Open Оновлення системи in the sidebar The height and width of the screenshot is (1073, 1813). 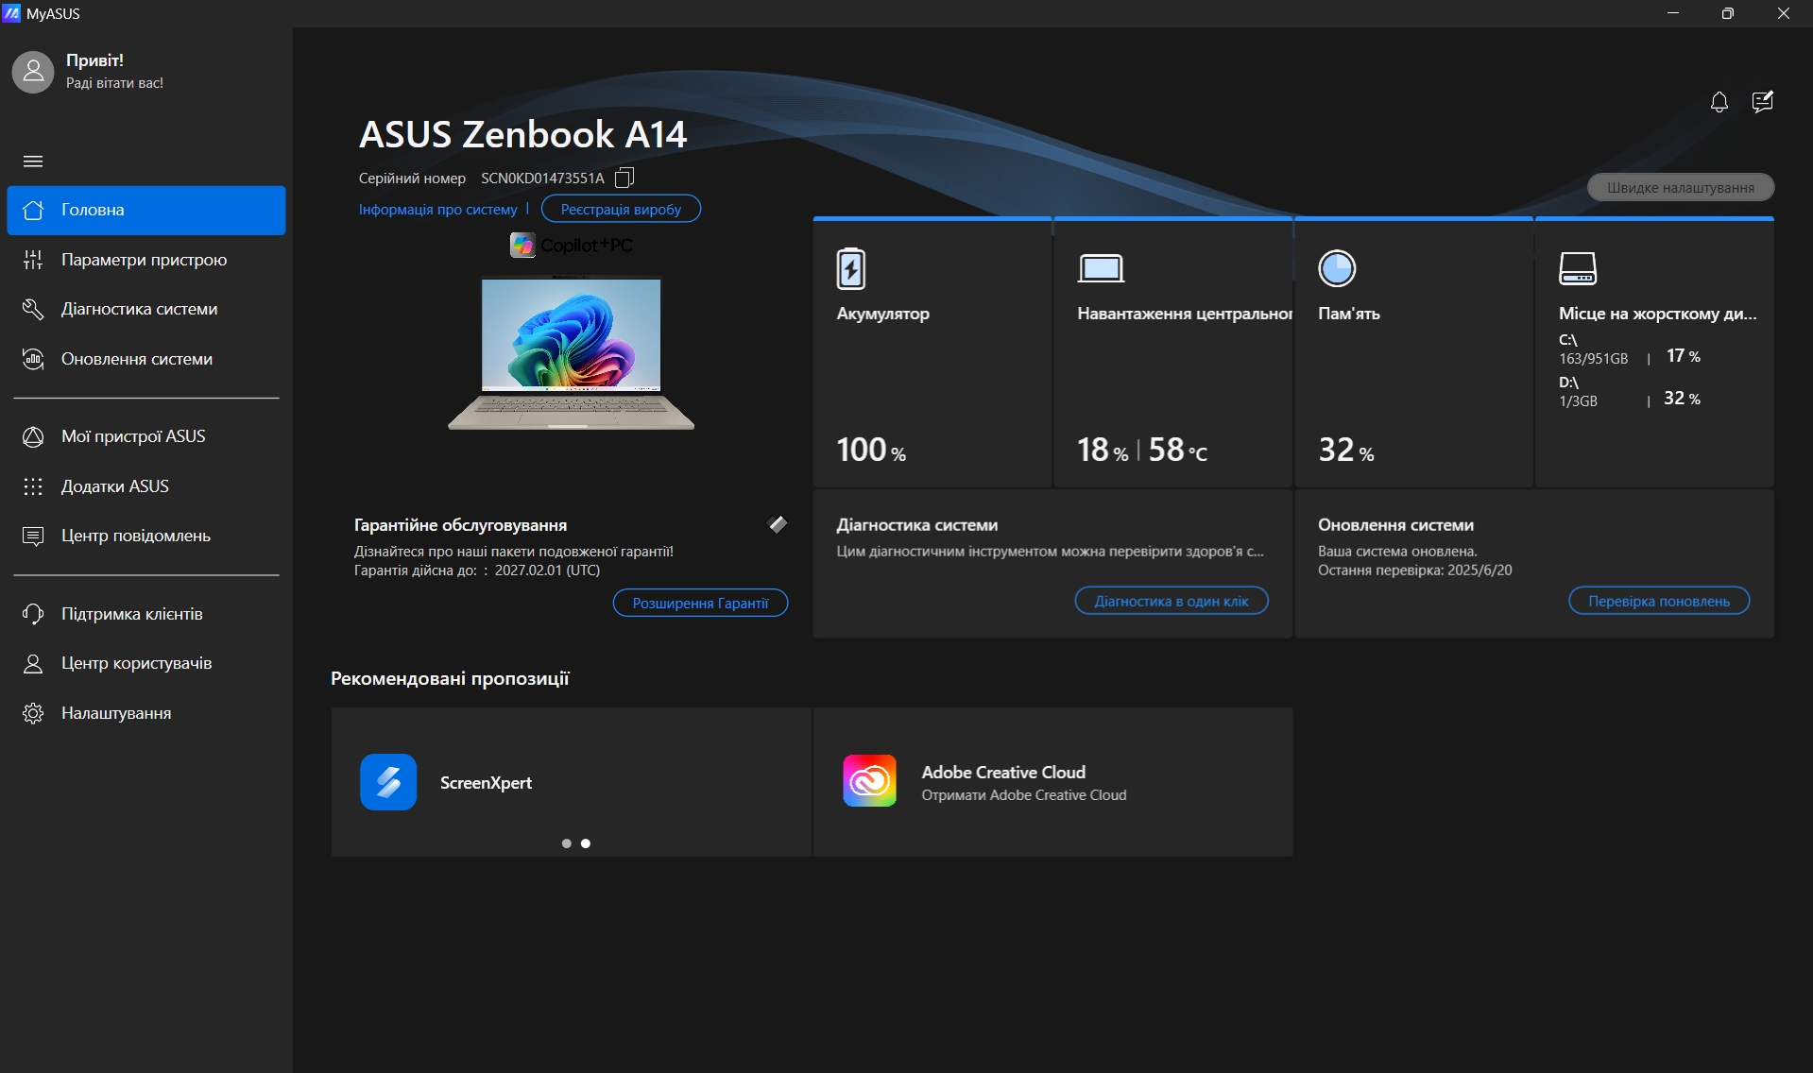[136, 359]
